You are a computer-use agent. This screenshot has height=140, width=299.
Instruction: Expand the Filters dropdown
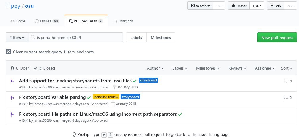coord(17,38)
